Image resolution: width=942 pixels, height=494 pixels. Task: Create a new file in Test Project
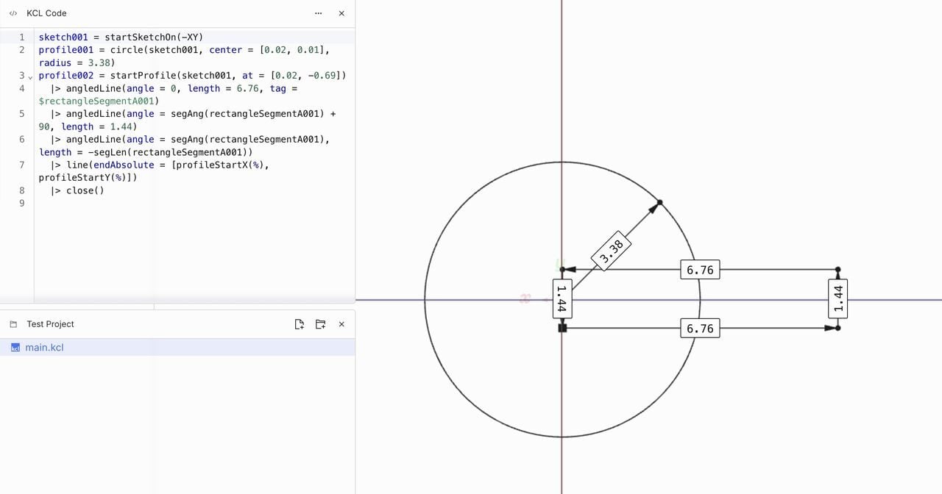coord(300,324)
